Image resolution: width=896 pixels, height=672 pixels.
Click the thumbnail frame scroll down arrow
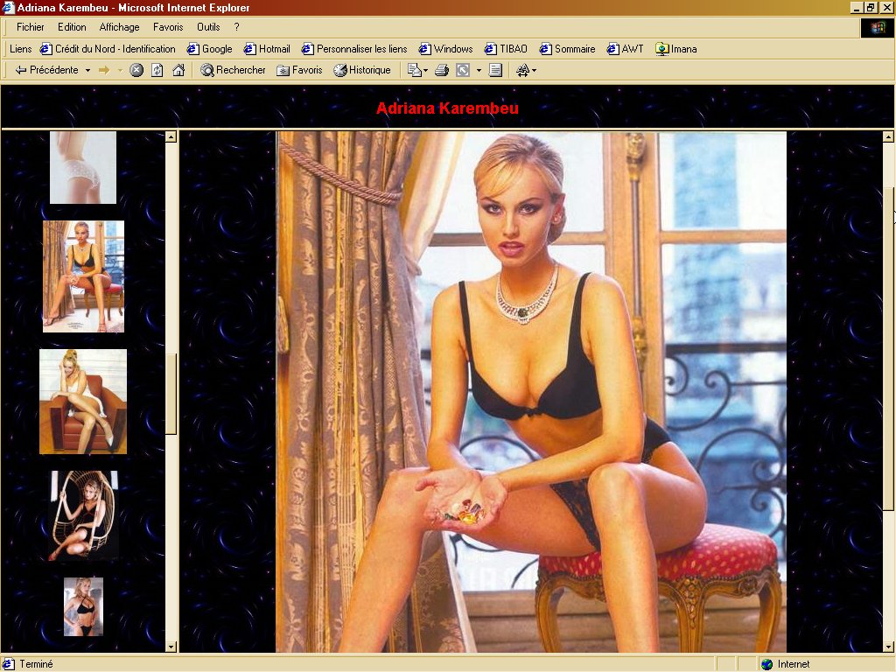click(171, 647)
